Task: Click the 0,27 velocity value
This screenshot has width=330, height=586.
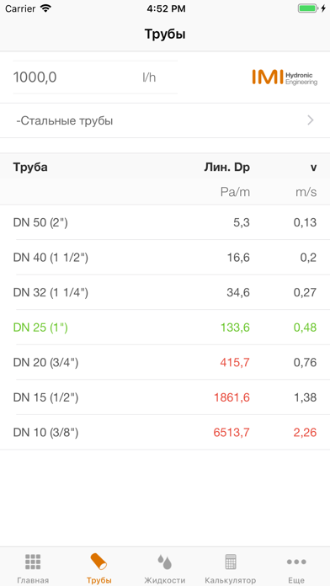Action: coord(305,293)
